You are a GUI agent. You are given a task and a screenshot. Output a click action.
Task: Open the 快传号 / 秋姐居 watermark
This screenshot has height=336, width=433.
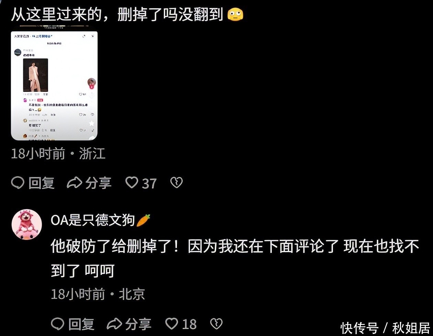(385, 328)
